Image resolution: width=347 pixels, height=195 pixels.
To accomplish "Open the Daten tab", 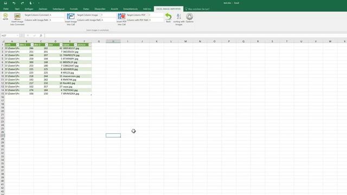I will tap(86, 9).
